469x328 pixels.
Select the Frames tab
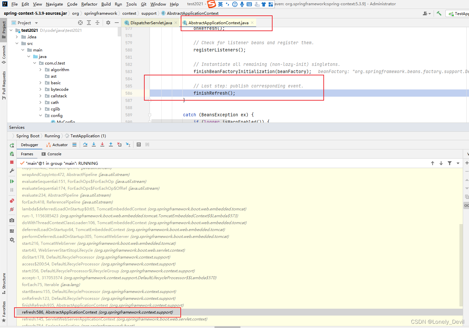coord(27,154)
